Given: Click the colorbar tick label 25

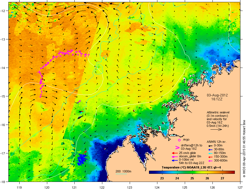Looking at the screenshot, I should (192, 178).
